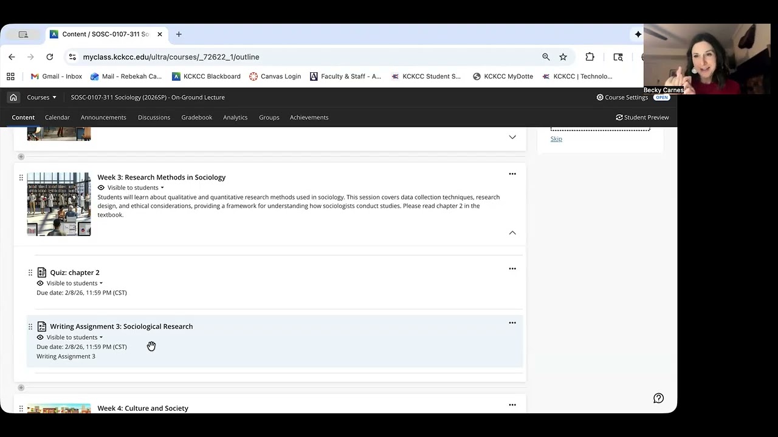Screen dimensions: 778x437
Task: Click the Gemini sparkle icon in the tab bar
Action: click(x=638, y=35)
